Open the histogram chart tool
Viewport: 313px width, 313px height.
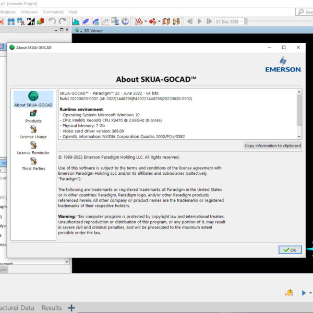pyautogui.click(x=76, y=21)
